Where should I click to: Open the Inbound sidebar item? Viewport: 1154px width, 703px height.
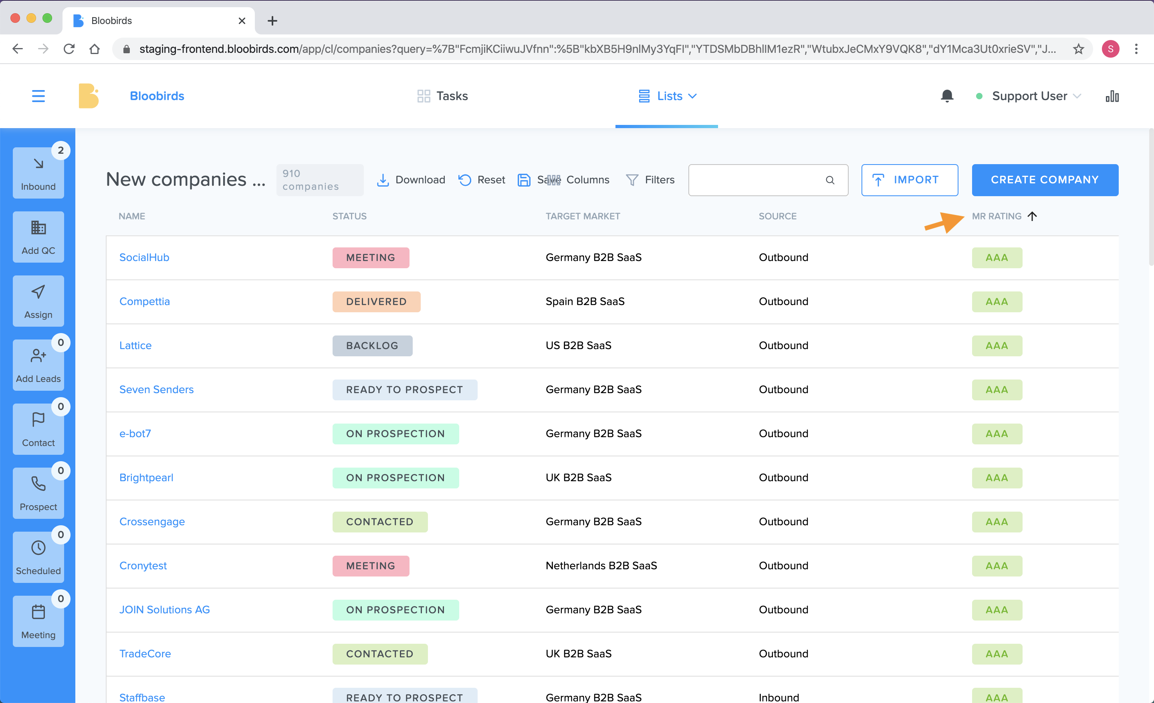[x=38, y=173]
